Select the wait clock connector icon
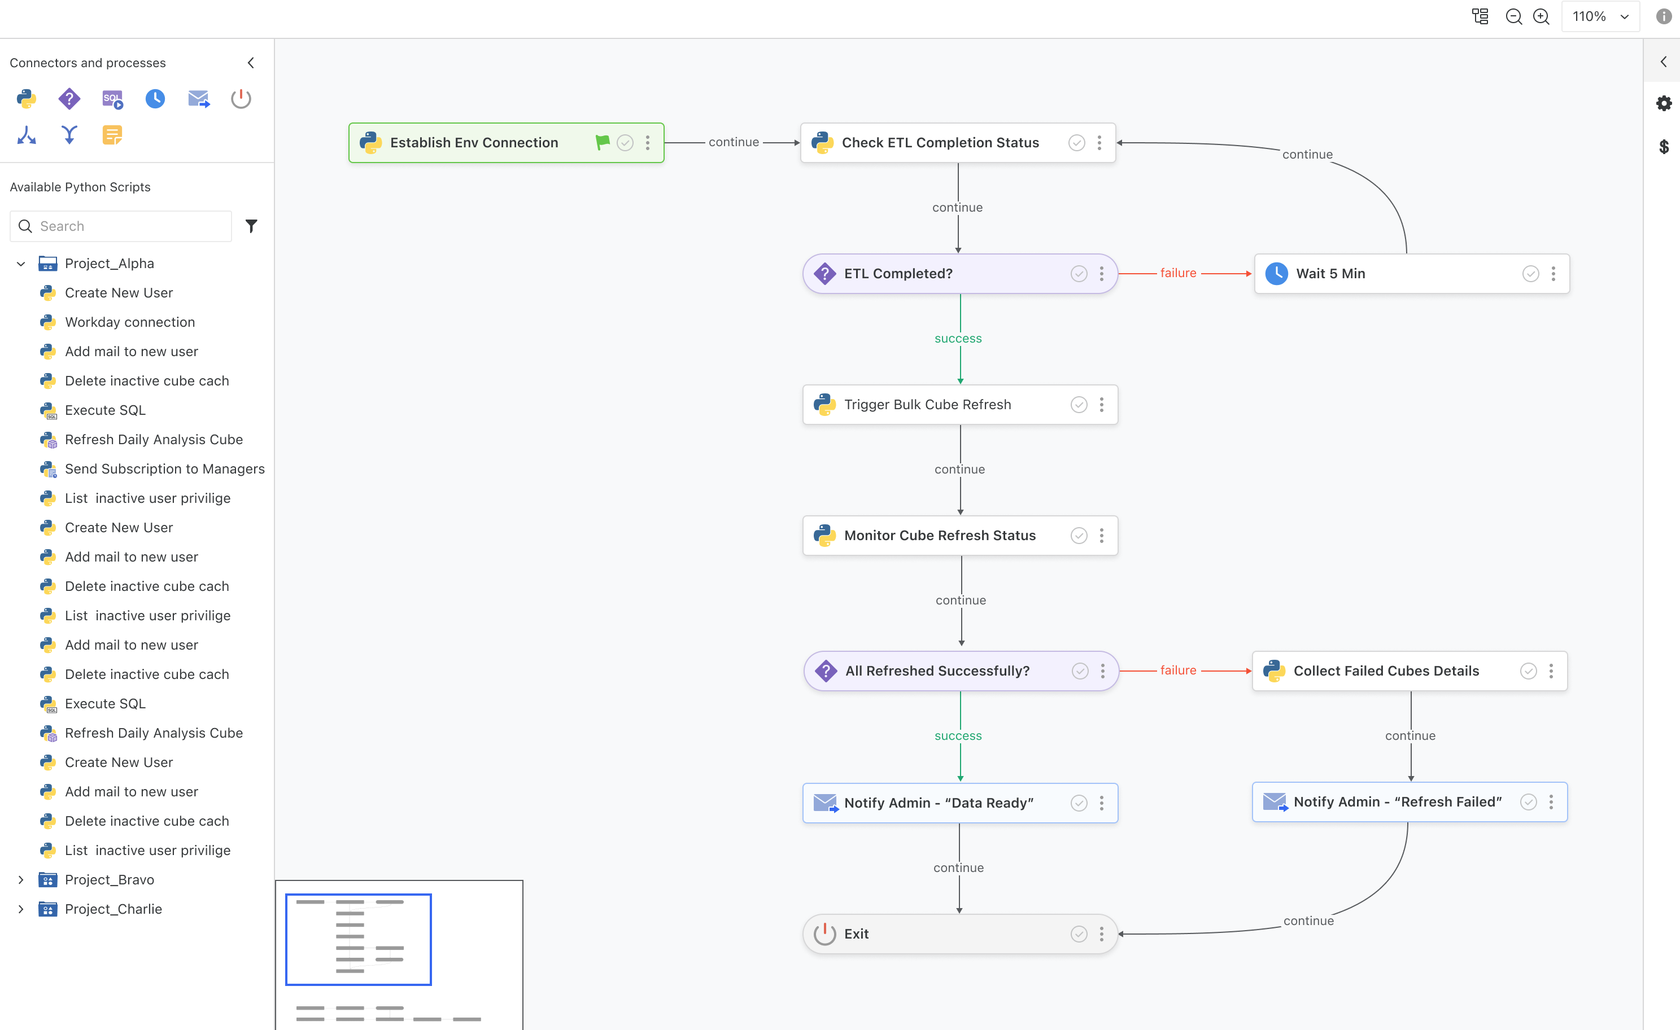Image resolution: width=1680 pixels, height=1030 pixels. coord(155,99)
